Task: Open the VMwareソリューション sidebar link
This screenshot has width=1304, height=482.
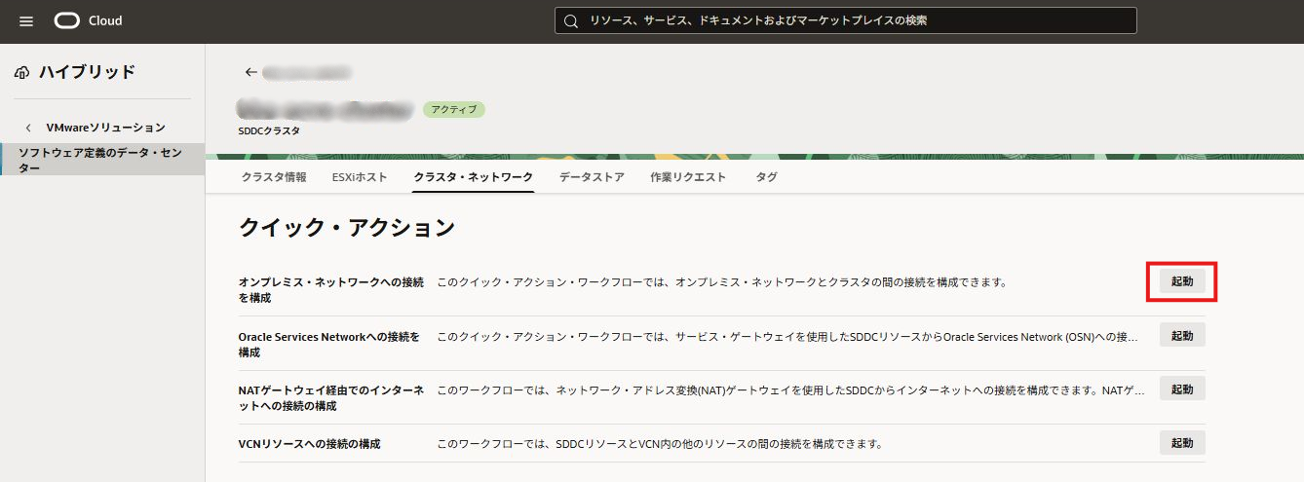Action: click(105, 128)
